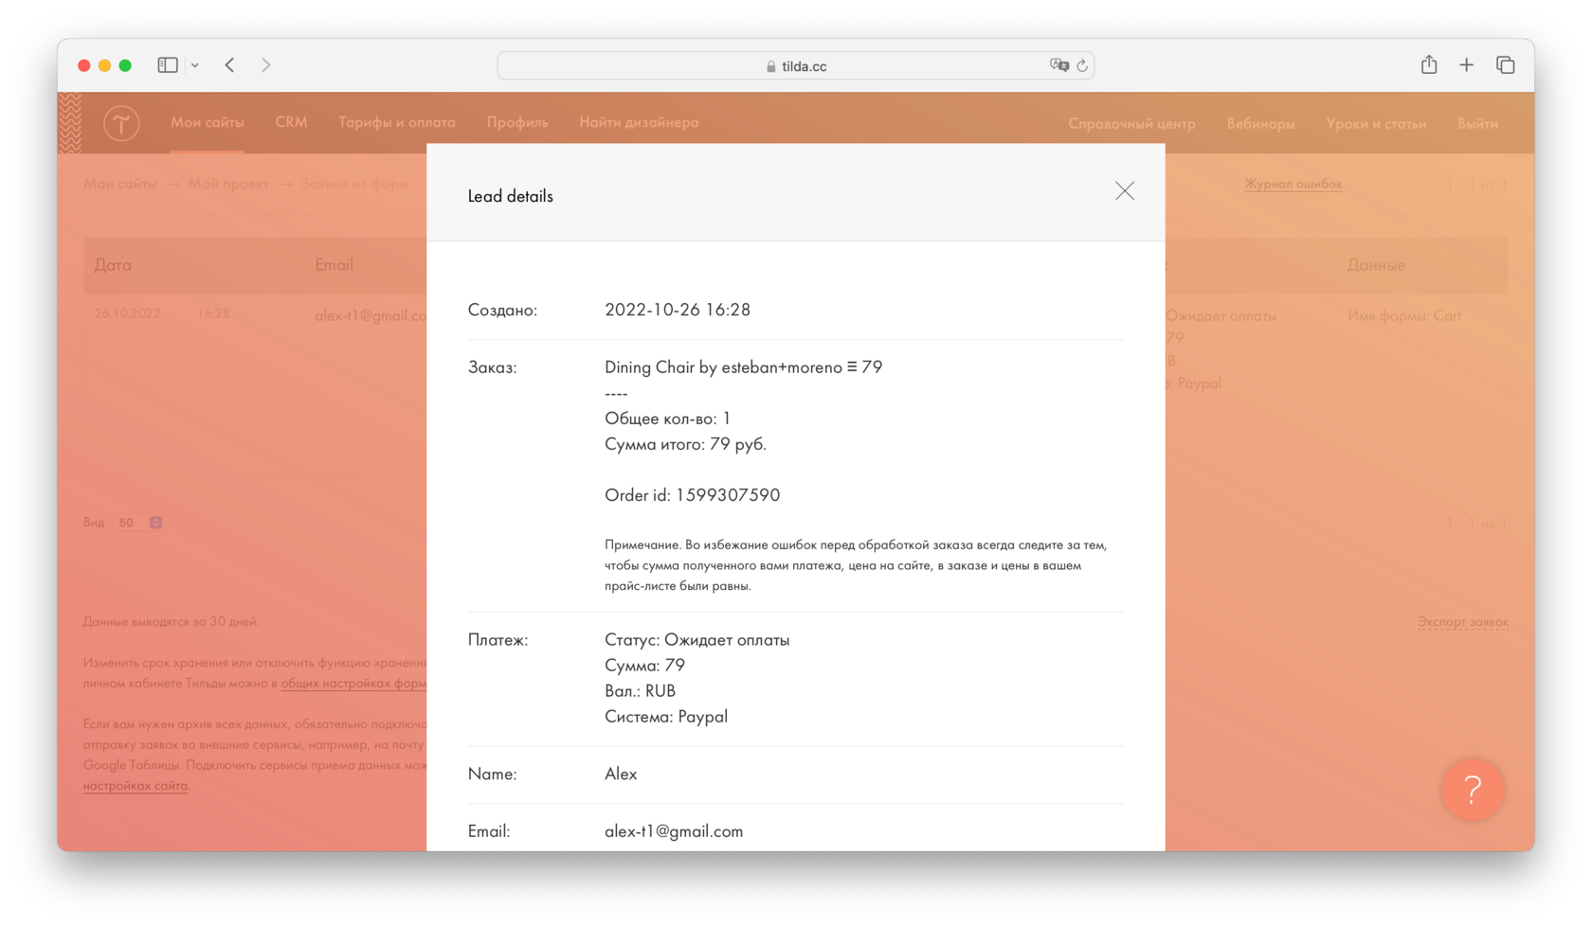Screen dimensions: 1592x927
Task: Reload the page with the refresh icon
Action: (1082, 65)
